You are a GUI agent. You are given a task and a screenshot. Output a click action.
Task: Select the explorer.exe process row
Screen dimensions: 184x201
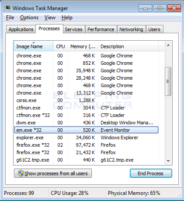pyautogui.click(x=86, y=138)
